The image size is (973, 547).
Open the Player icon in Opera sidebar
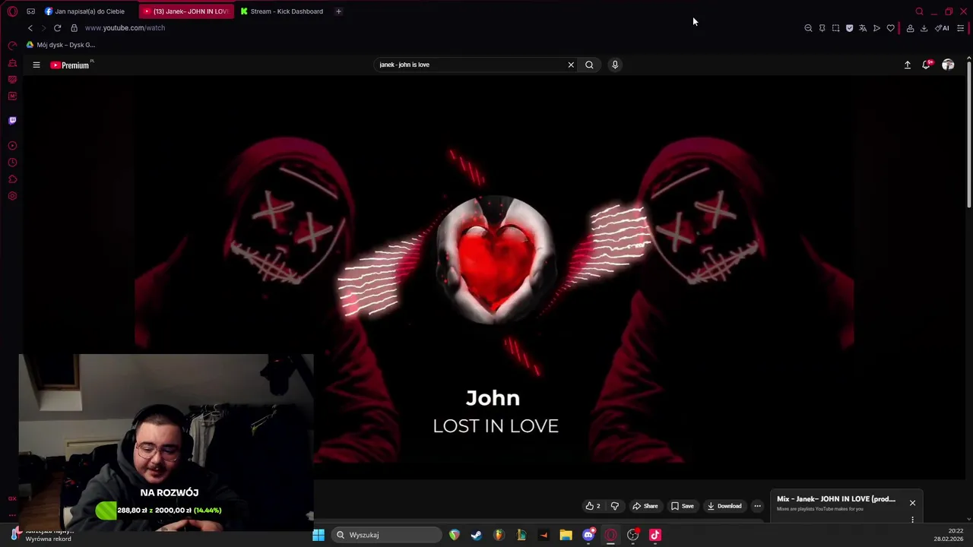[x=12, y=145]
